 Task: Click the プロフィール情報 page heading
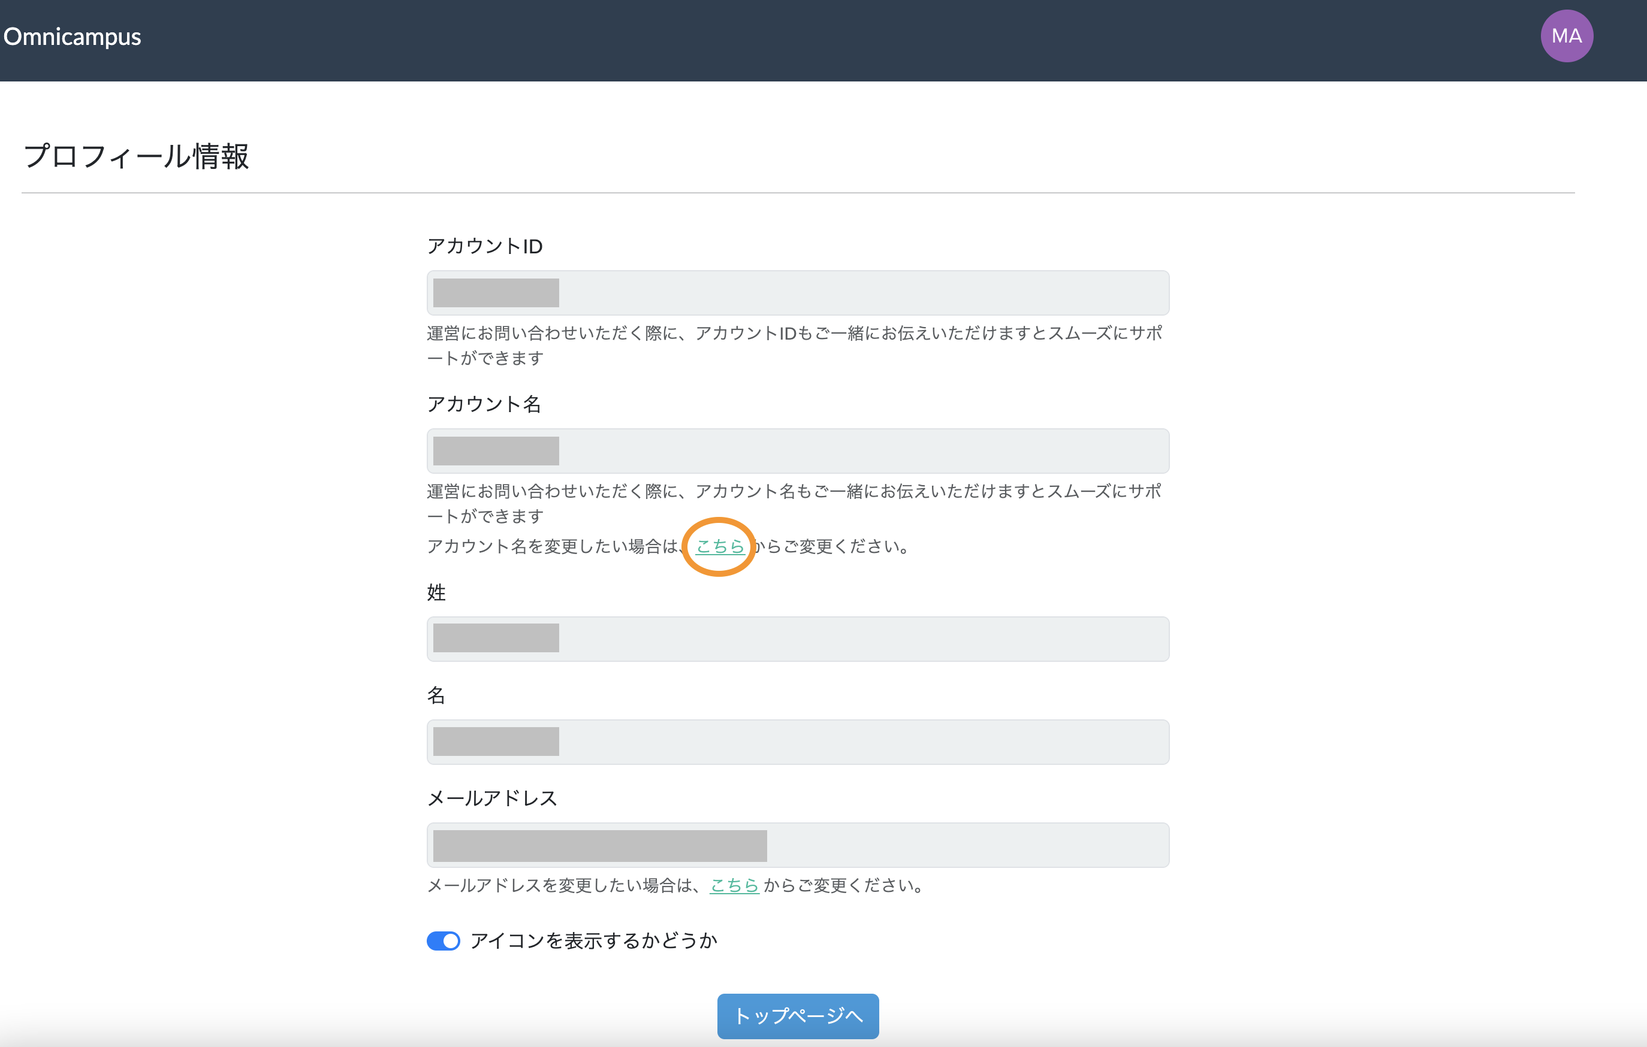pos(136,156)
